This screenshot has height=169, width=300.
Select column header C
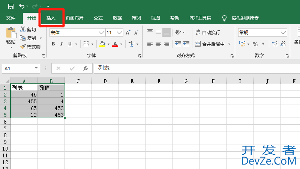pos(78,81)
